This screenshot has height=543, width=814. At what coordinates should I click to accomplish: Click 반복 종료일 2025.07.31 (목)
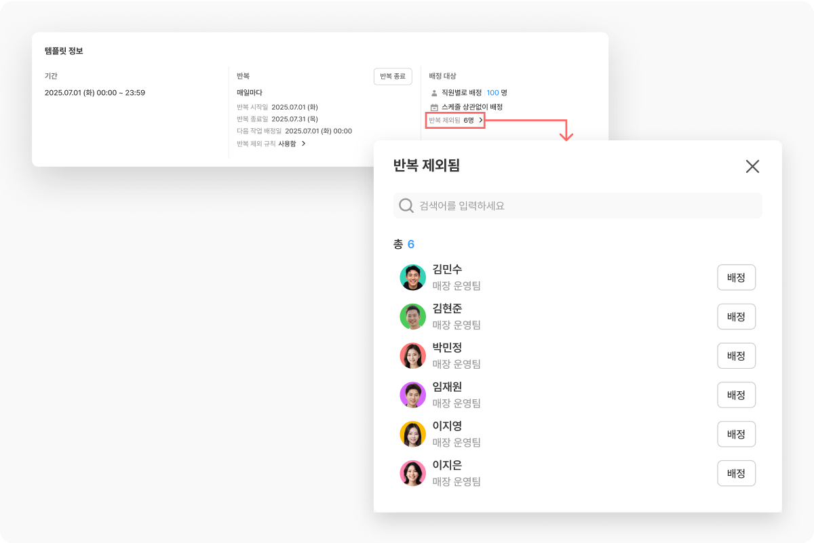pos(277,119)
